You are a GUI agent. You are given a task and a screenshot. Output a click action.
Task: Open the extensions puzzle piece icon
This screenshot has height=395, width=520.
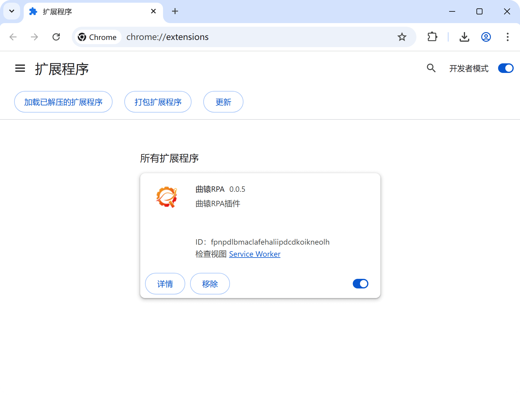(432, 37)
